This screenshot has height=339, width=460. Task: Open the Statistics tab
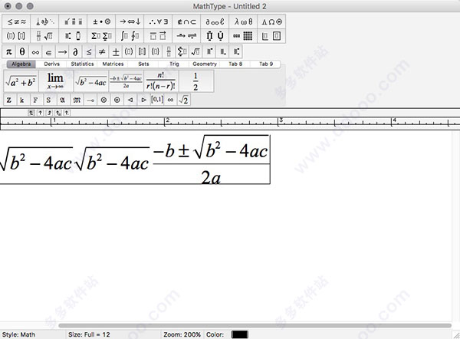click(82, 64)
